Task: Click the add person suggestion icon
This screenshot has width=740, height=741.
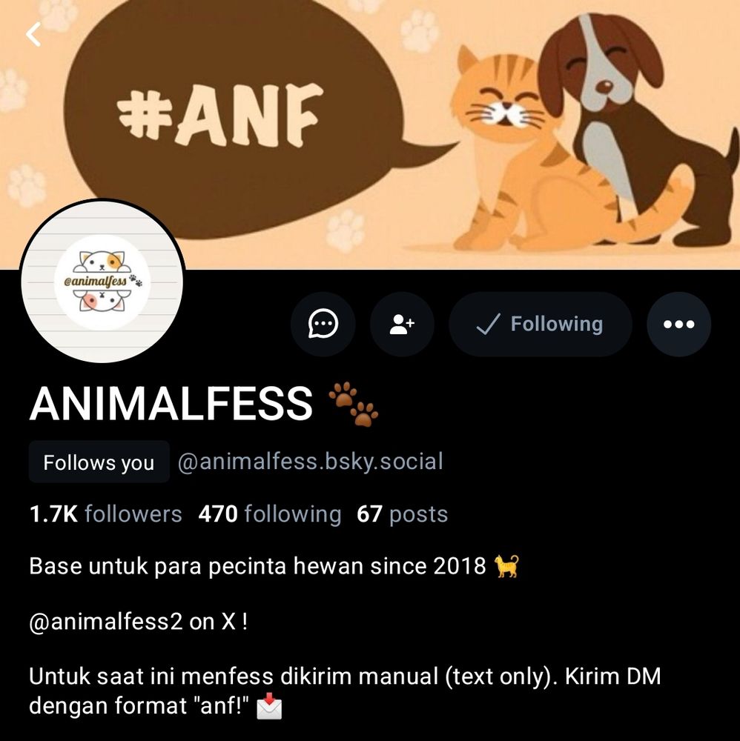Action: pyautogui.click(x=402, y=325)
